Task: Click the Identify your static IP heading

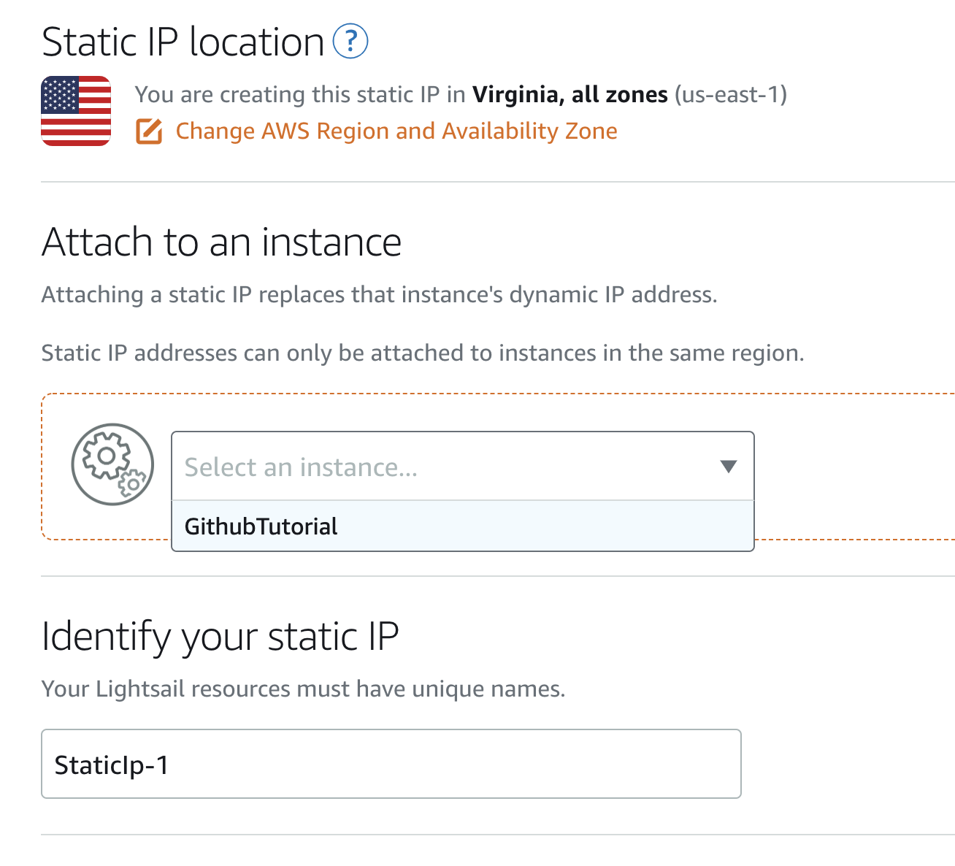Action: click(220, 637)
